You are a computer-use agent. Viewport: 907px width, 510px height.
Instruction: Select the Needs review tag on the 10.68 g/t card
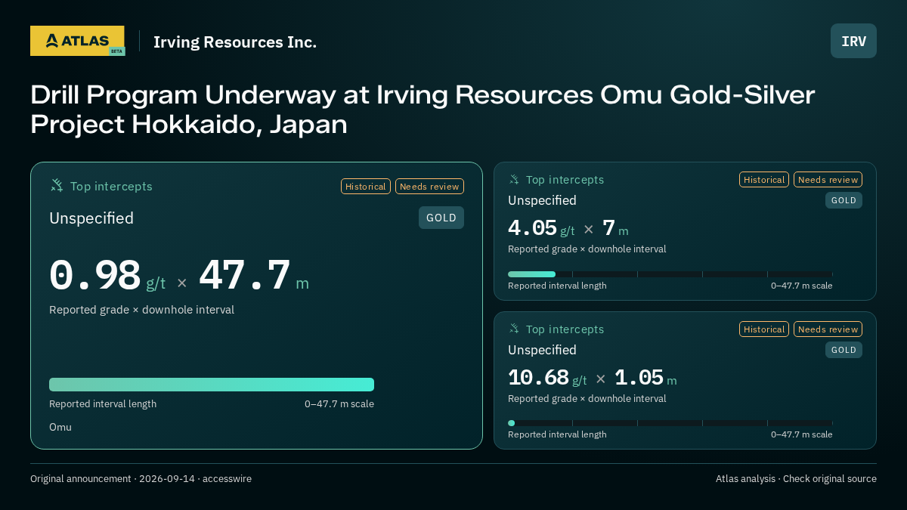tap(828, 329)
